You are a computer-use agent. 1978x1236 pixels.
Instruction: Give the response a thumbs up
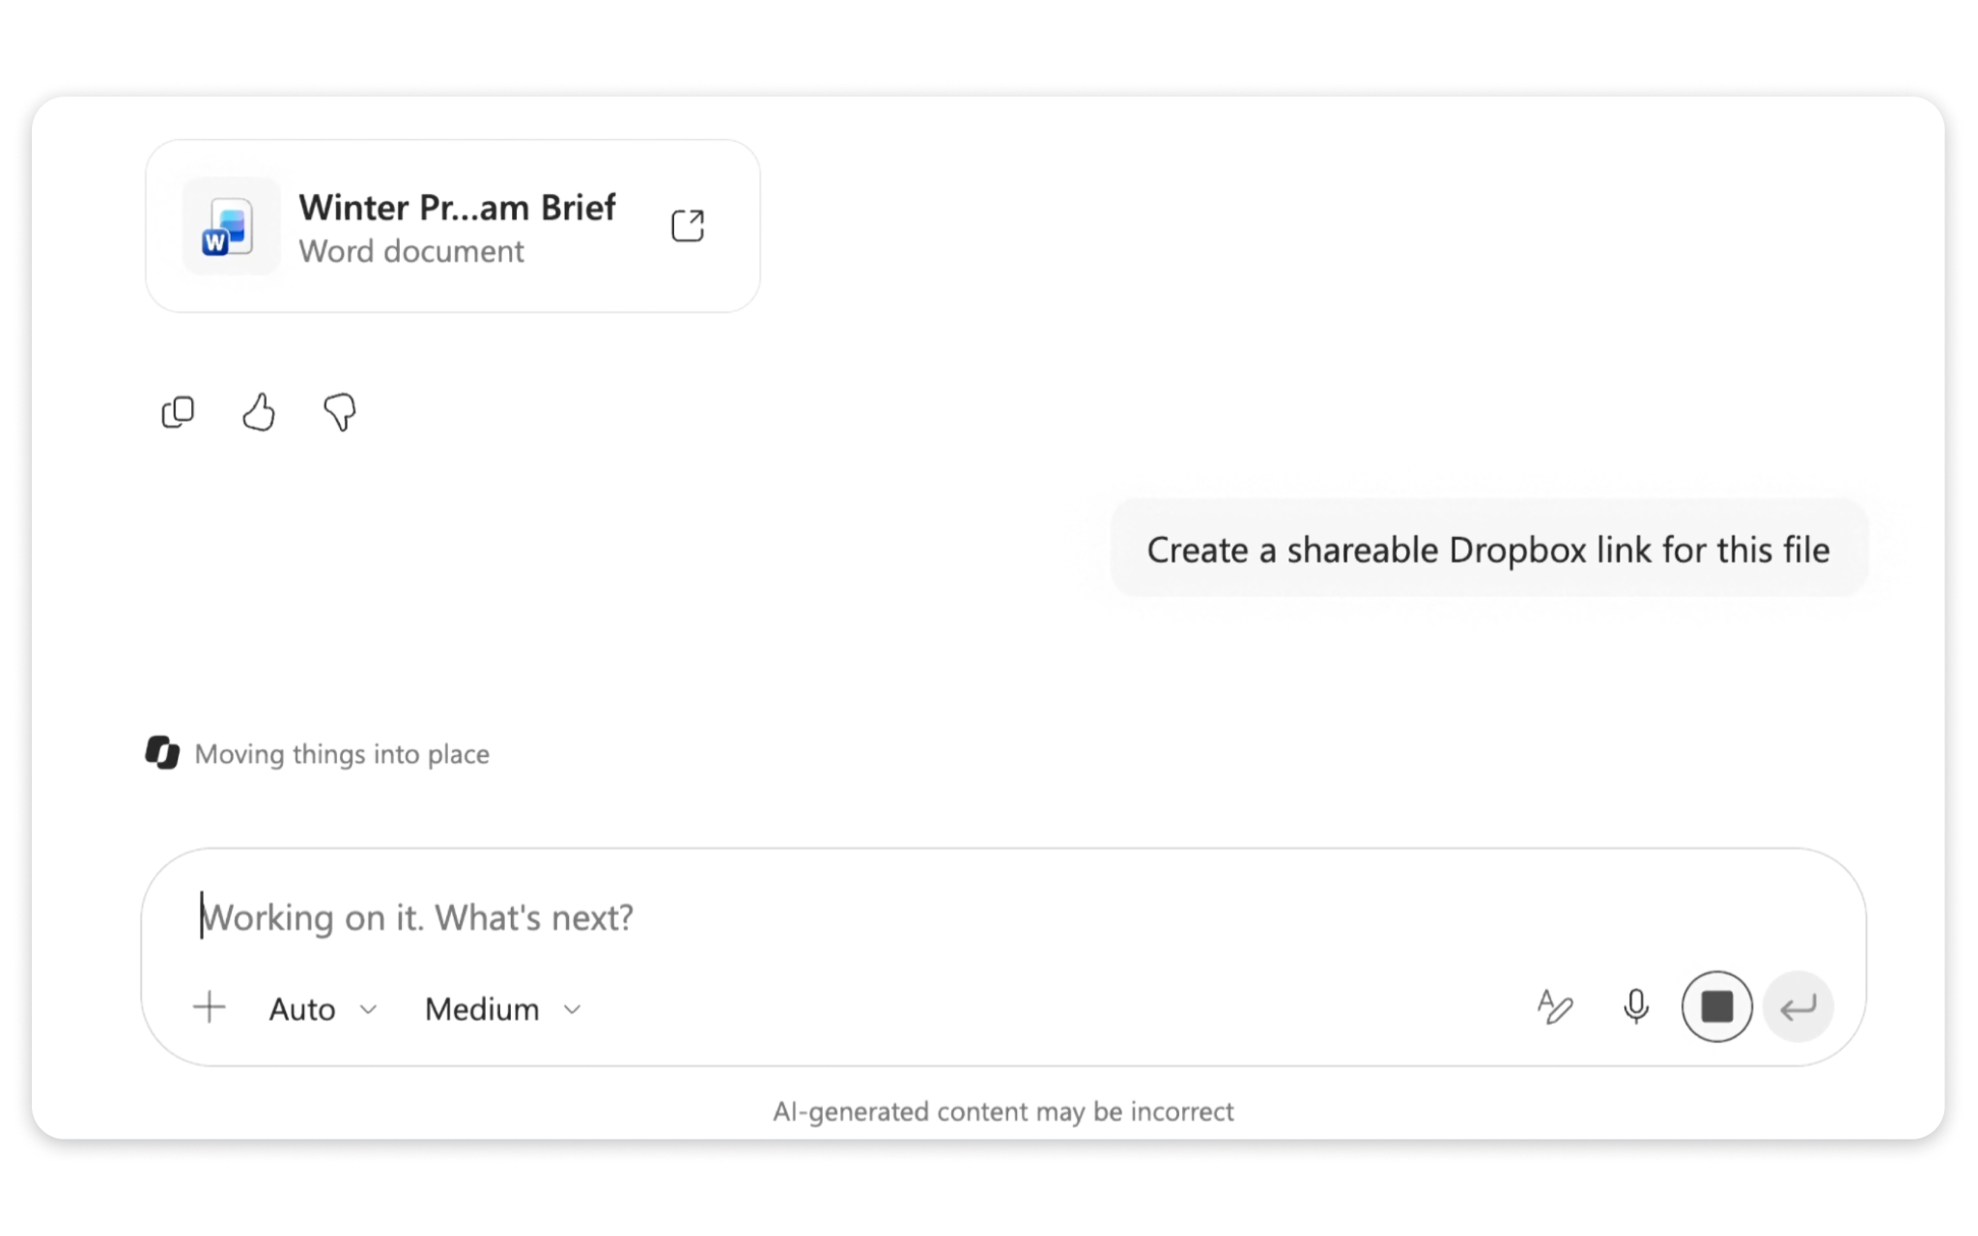click(258, 412)
